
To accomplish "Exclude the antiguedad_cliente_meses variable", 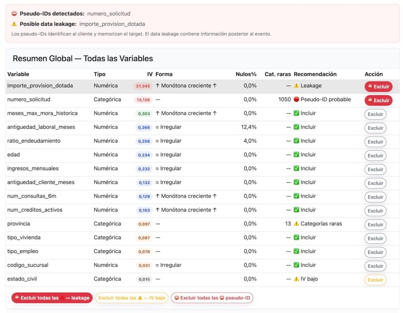I will [375, 183].
